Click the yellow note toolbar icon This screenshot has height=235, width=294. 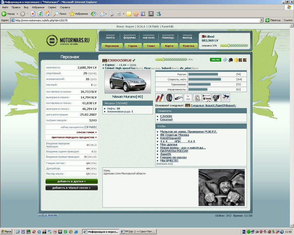(129, 14)
